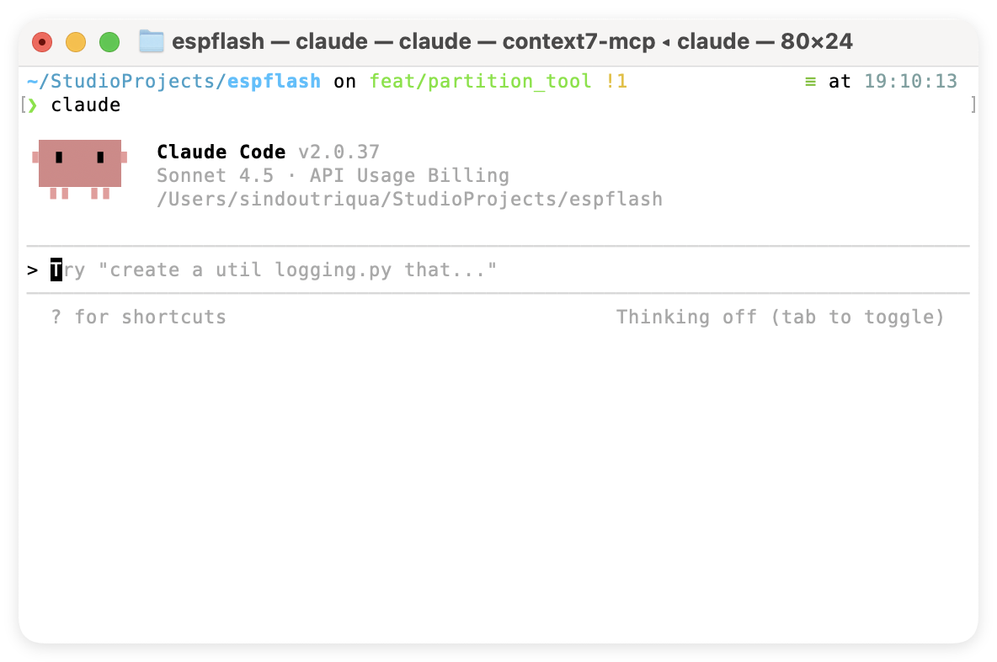
Task: Click the > prompt symbol of the input box
Action: pyautogui.click(x=33, y=270)
